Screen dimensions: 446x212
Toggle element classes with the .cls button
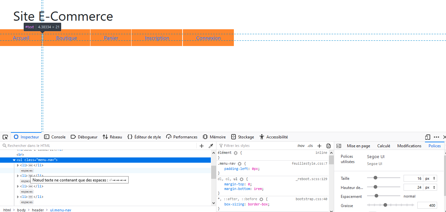click(x=310, y=146)
